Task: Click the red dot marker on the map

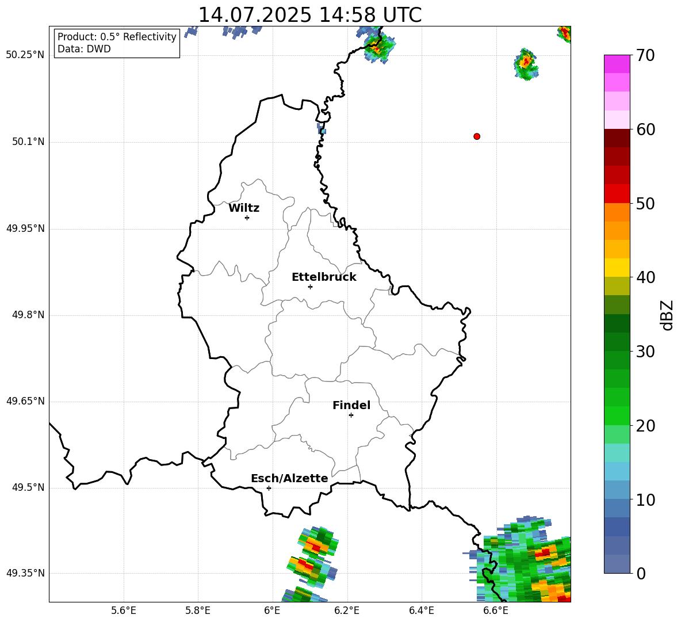Action: [x=477, y=136]
